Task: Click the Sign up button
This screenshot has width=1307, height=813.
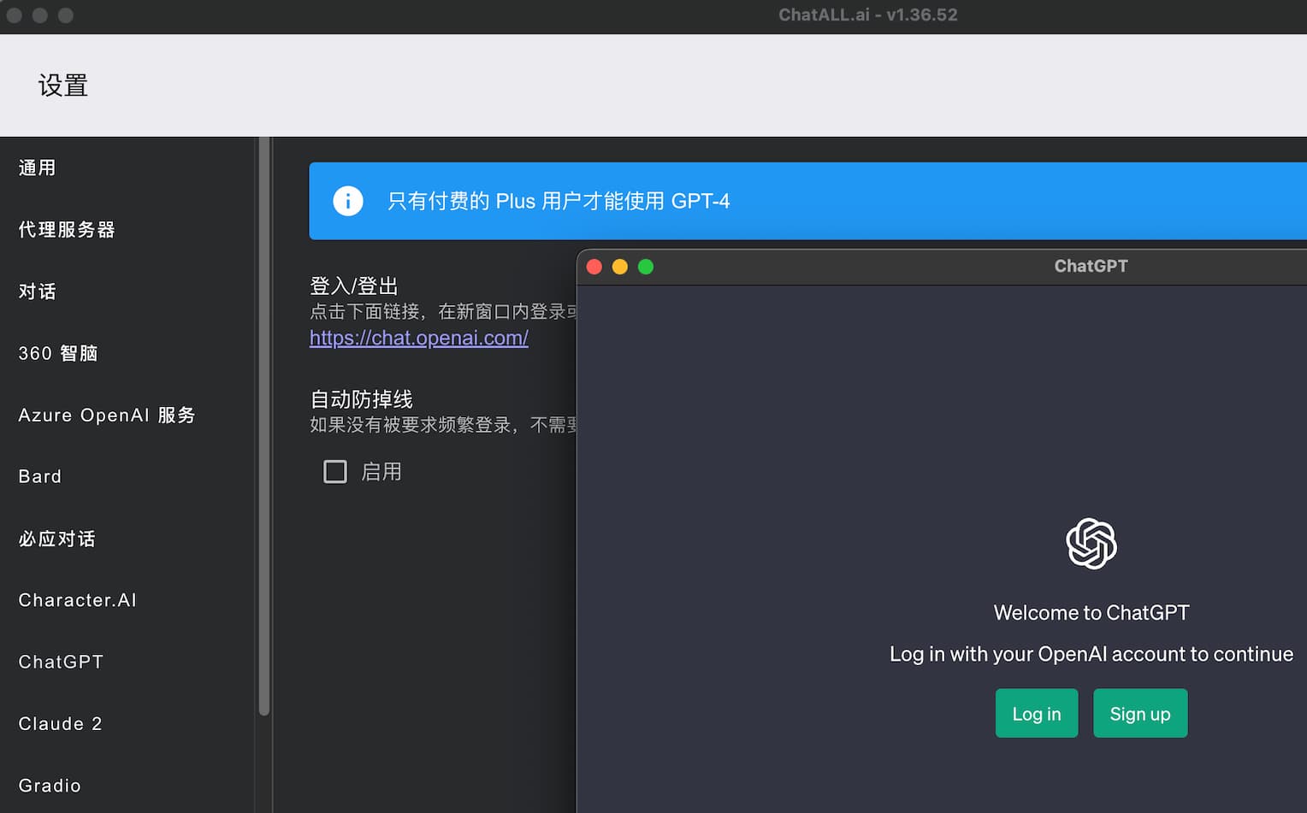Action: tap(1140, 713)
